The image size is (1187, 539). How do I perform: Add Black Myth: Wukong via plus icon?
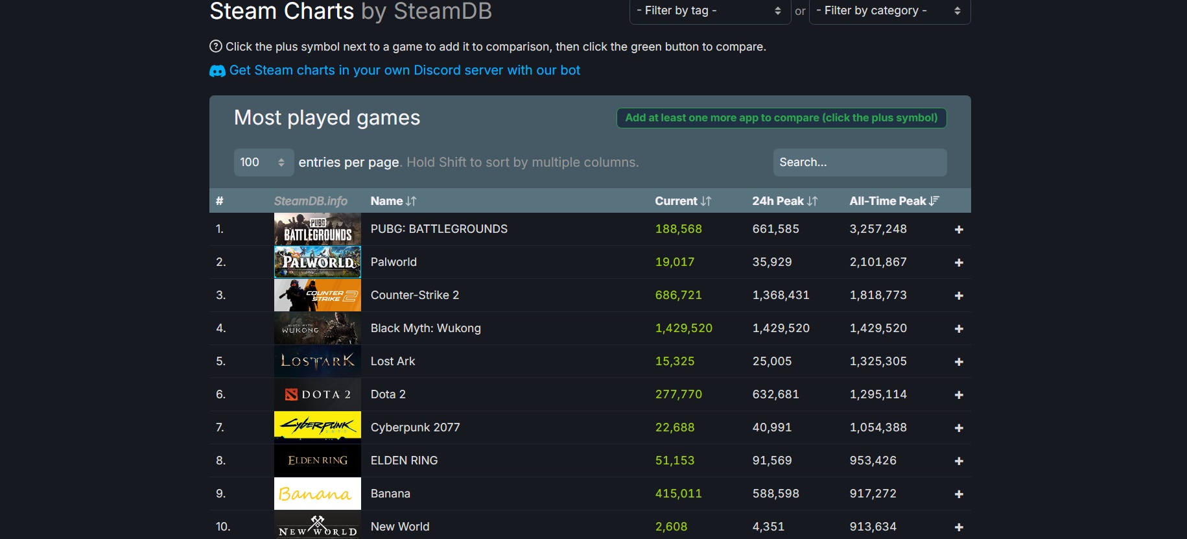[x=959, y=329]
